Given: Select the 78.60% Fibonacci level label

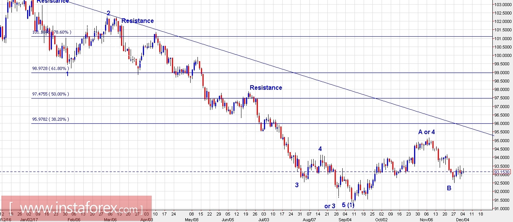Looking at the screenshot, I should pos(52,32).
